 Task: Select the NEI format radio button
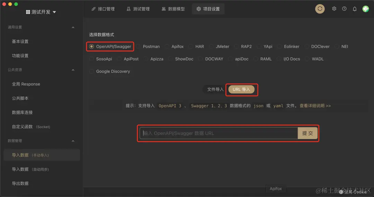click(337, 46)
